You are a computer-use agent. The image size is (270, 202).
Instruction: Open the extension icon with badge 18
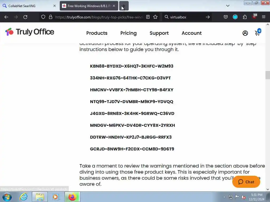point(254,17)
